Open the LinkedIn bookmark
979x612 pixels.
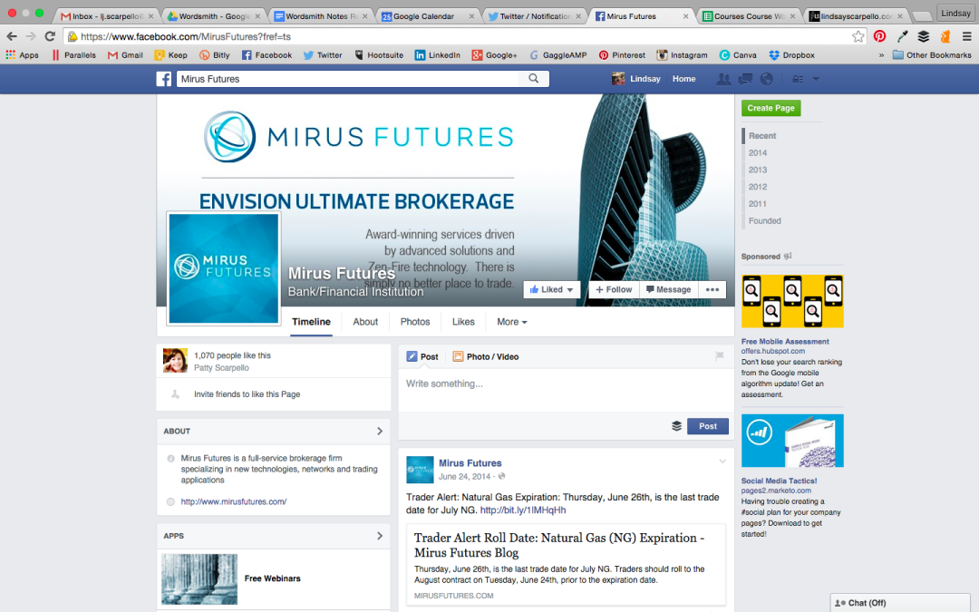(438, 55)
